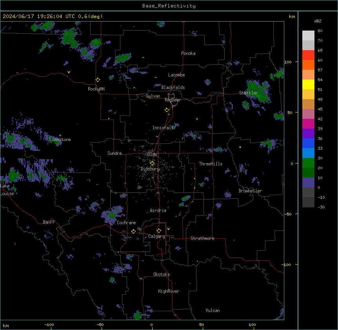This screenshot has height=330, width=338.
Task: Click yellow diamond between Olds and Didsbury
Action: click(153, 163)
